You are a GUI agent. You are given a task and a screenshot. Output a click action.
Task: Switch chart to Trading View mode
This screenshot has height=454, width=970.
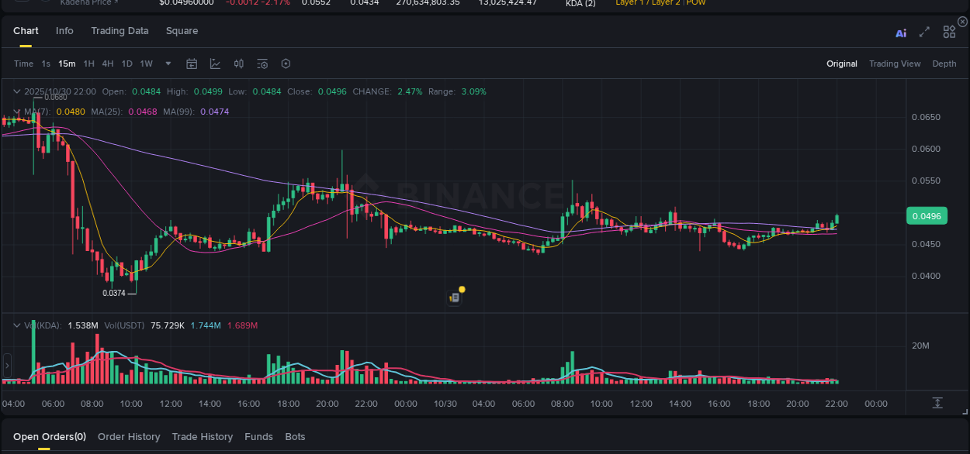895,64
